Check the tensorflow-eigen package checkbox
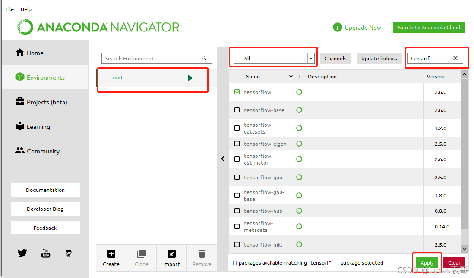This screenshot has height=278, width=474. coord(237,144)
